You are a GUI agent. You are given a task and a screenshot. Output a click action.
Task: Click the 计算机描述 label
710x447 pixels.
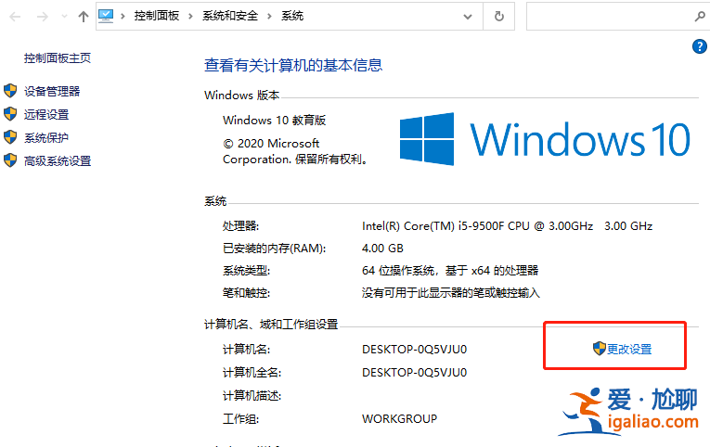252,396
